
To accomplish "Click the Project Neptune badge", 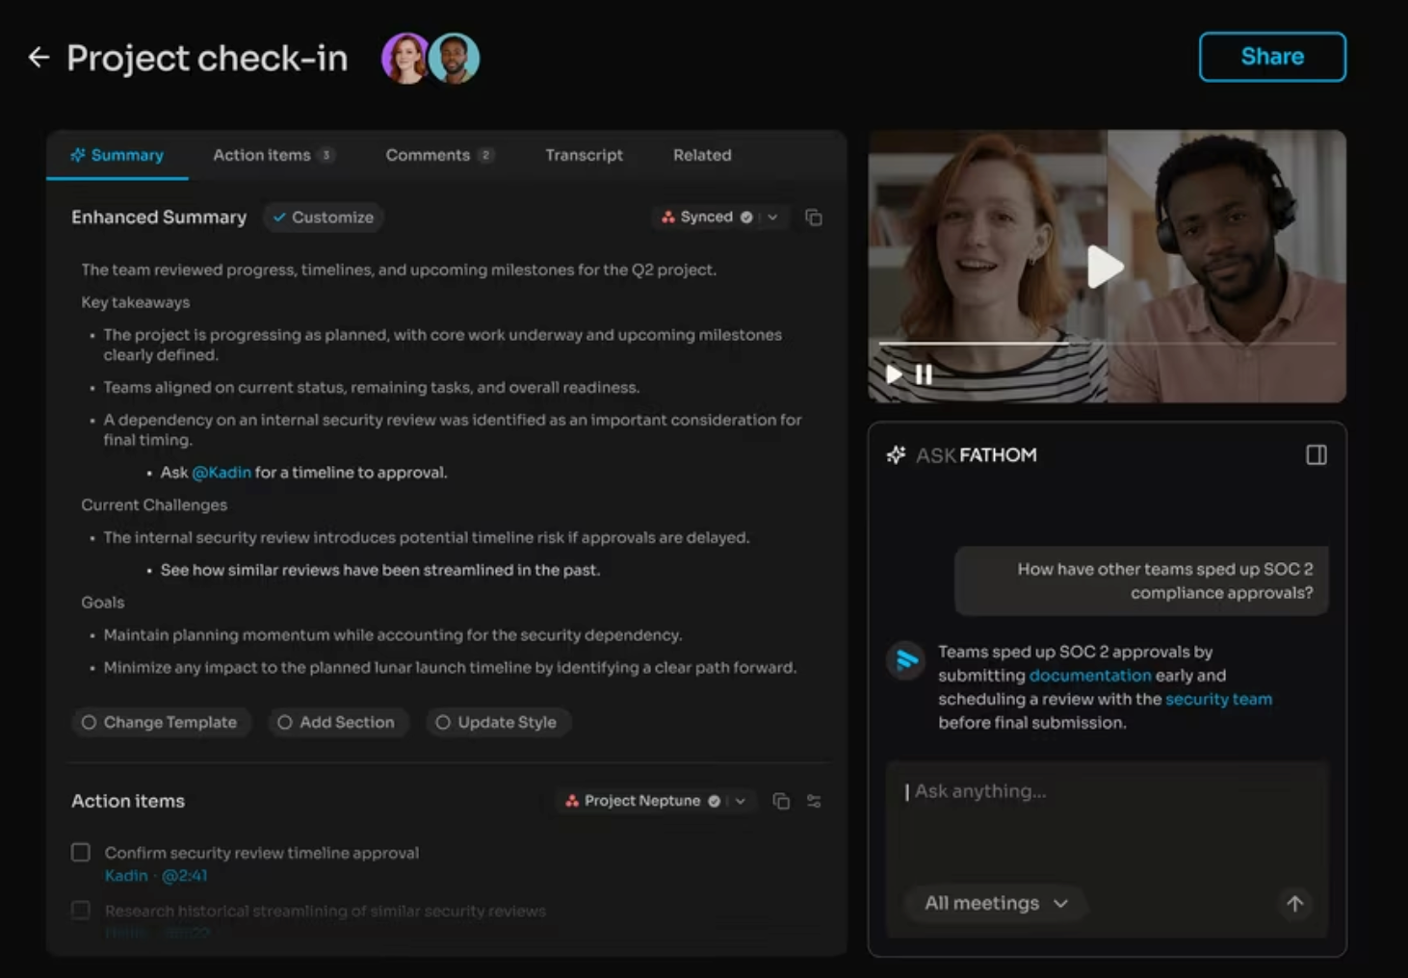I will [642, 801].
